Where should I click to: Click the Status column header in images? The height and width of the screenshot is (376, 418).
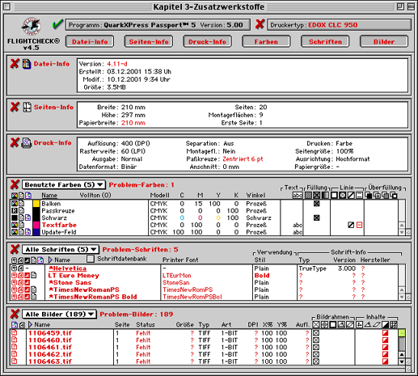146,324
